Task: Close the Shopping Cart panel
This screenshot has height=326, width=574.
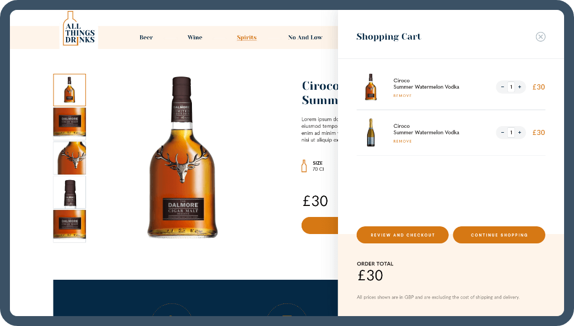Action: tap(540, 36)
